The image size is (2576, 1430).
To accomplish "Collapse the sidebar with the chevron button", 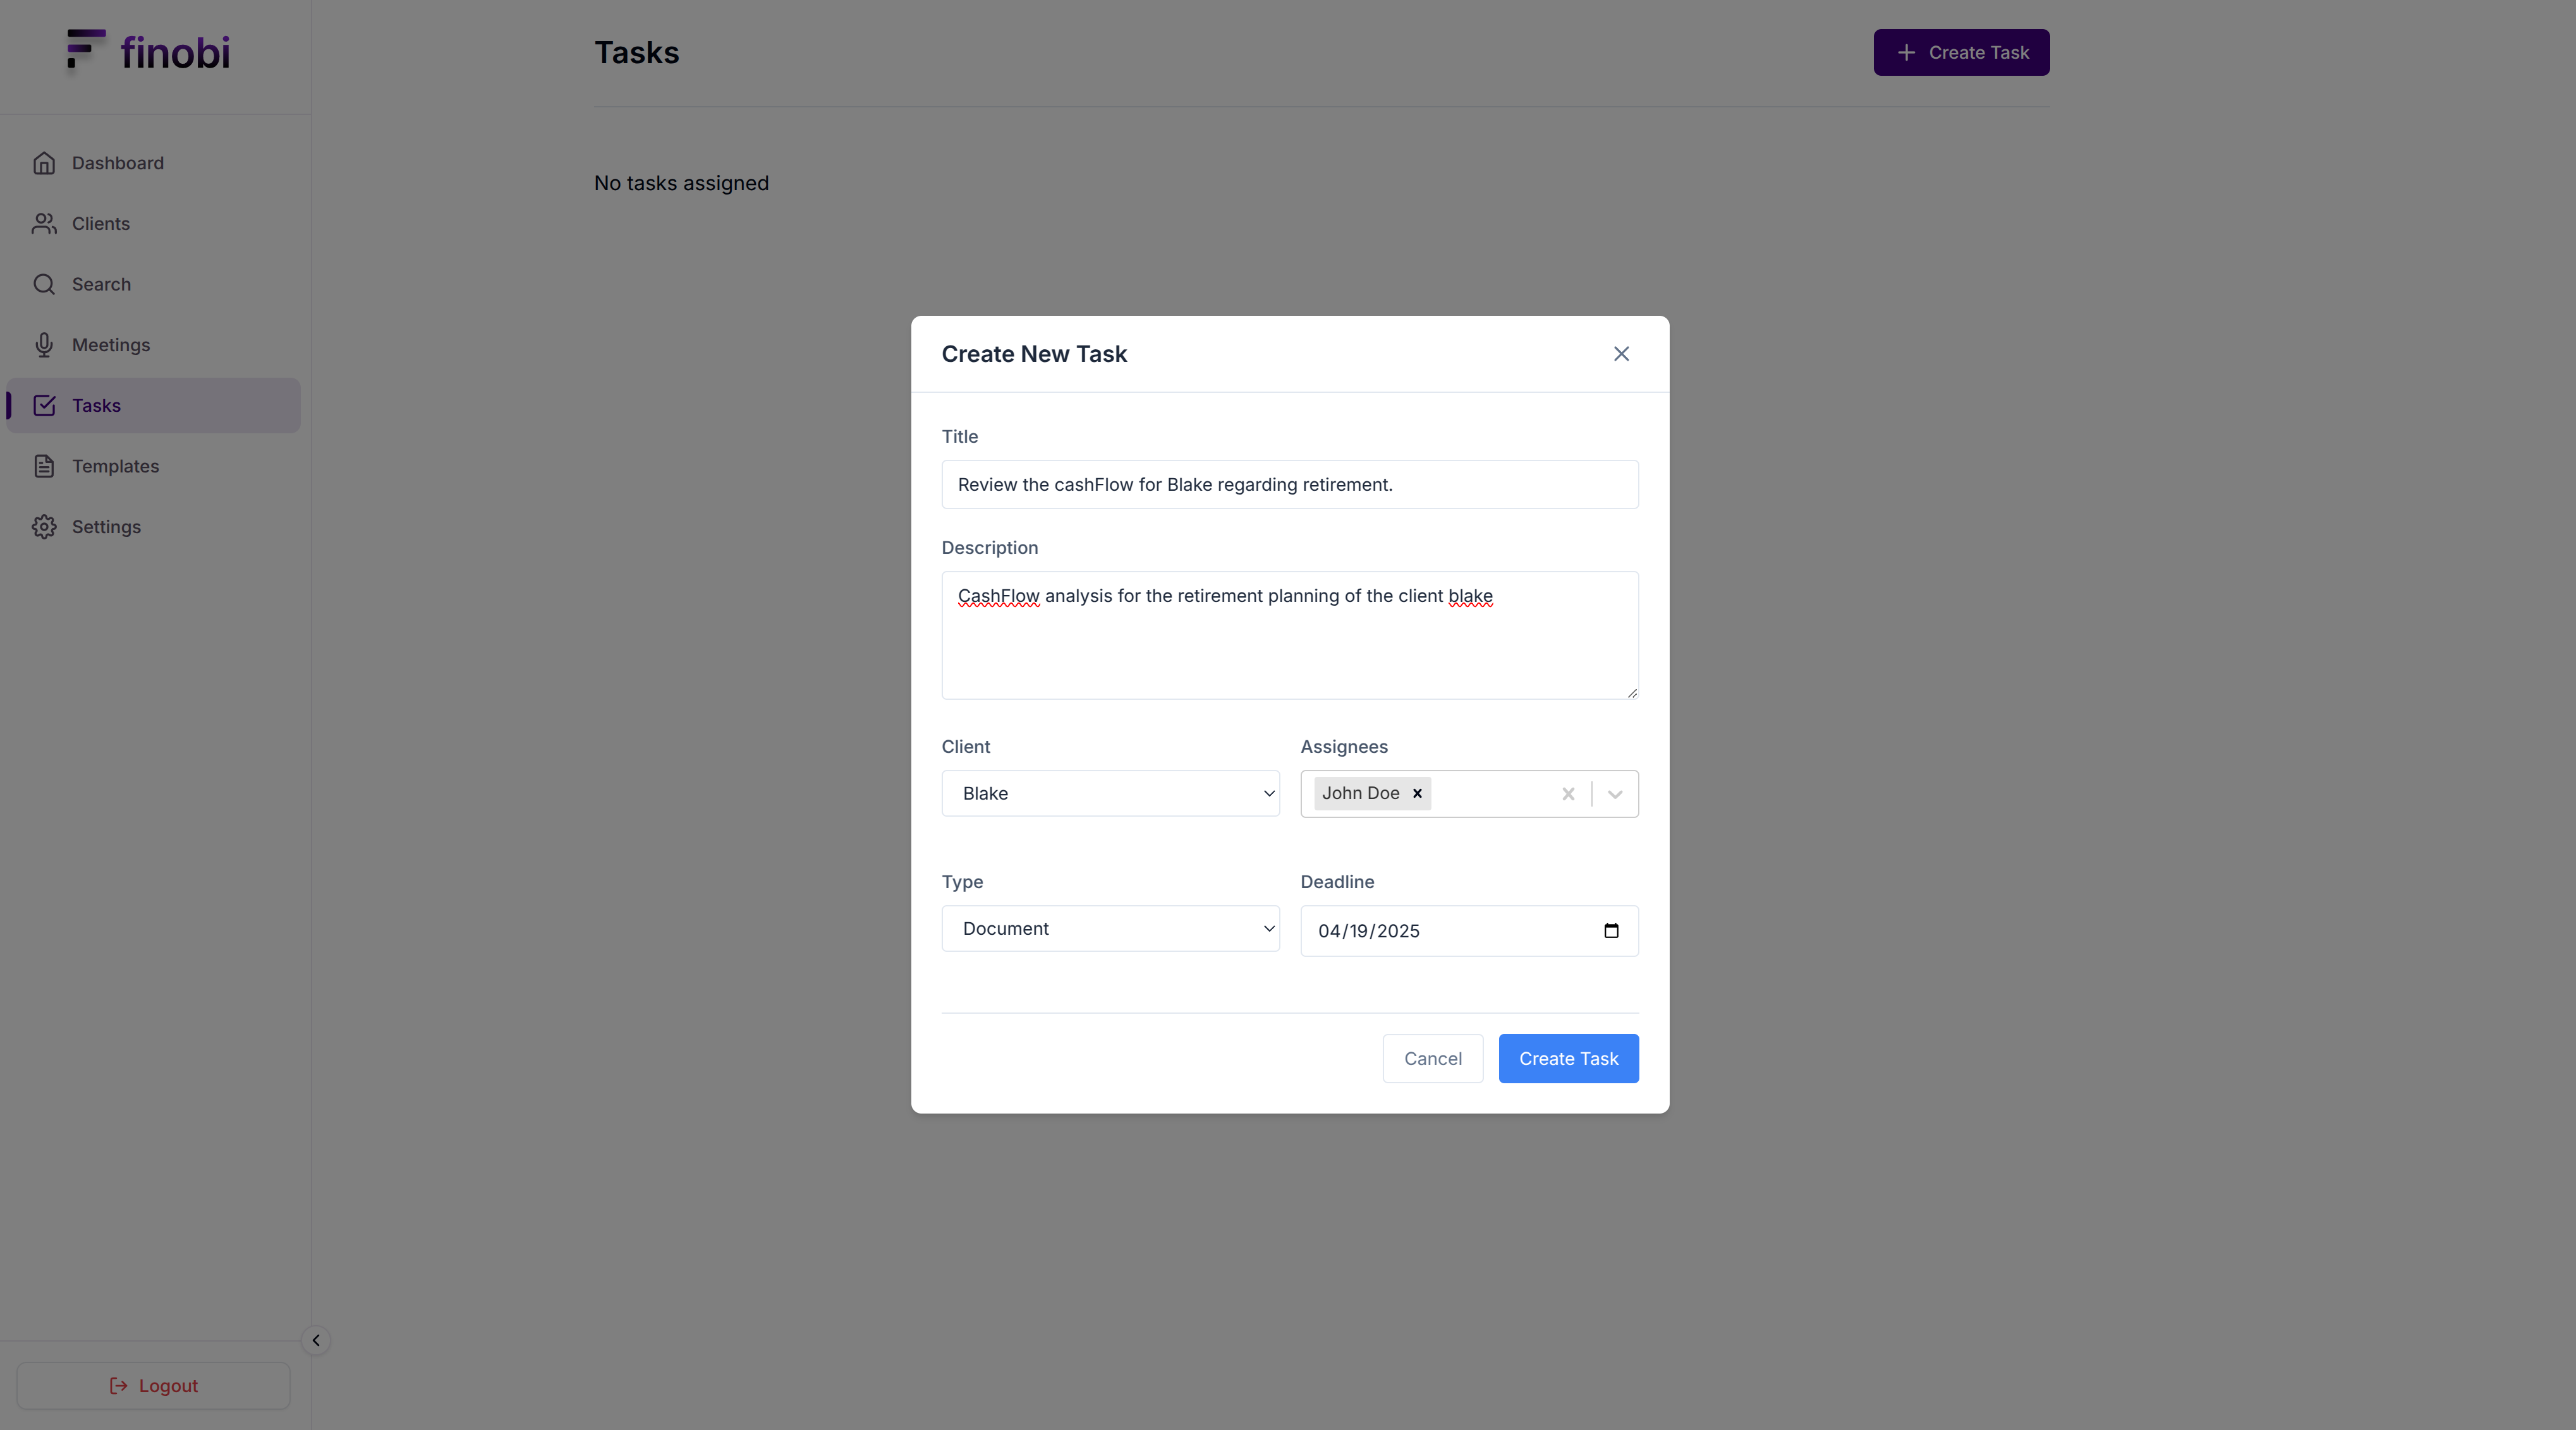I will click(316, 1340).
